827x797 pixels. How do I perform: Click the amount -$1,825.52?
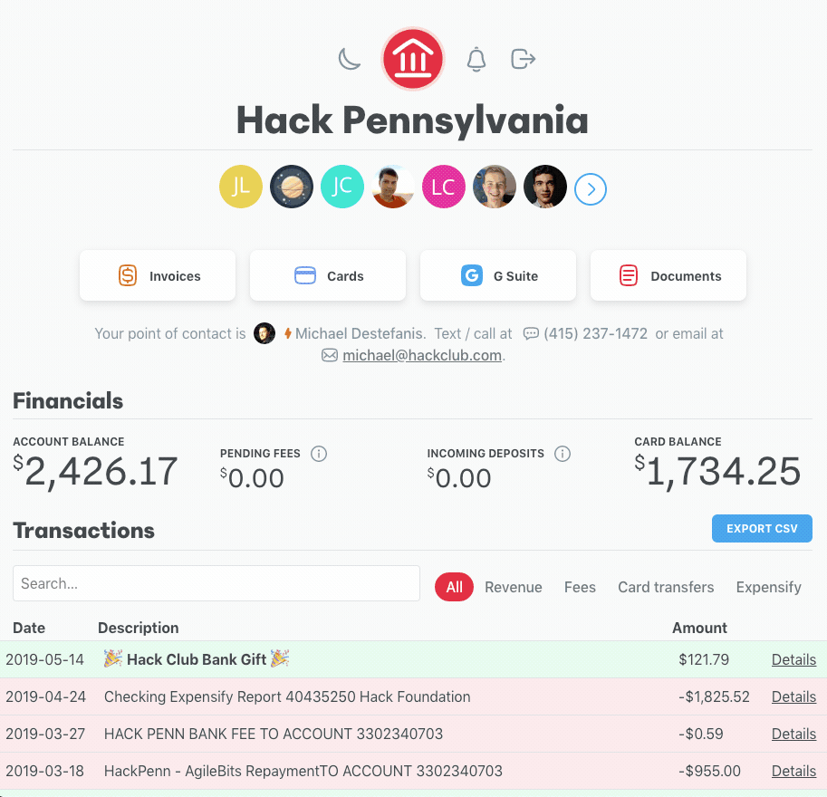[x=714, y=696]
